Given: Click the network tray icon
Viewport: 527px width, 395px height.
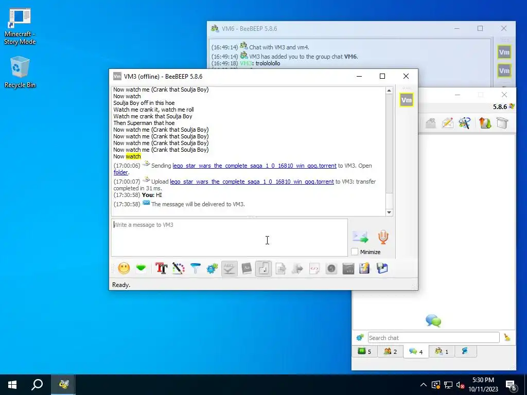Looking at the screenshot, I should click(448, 385).
